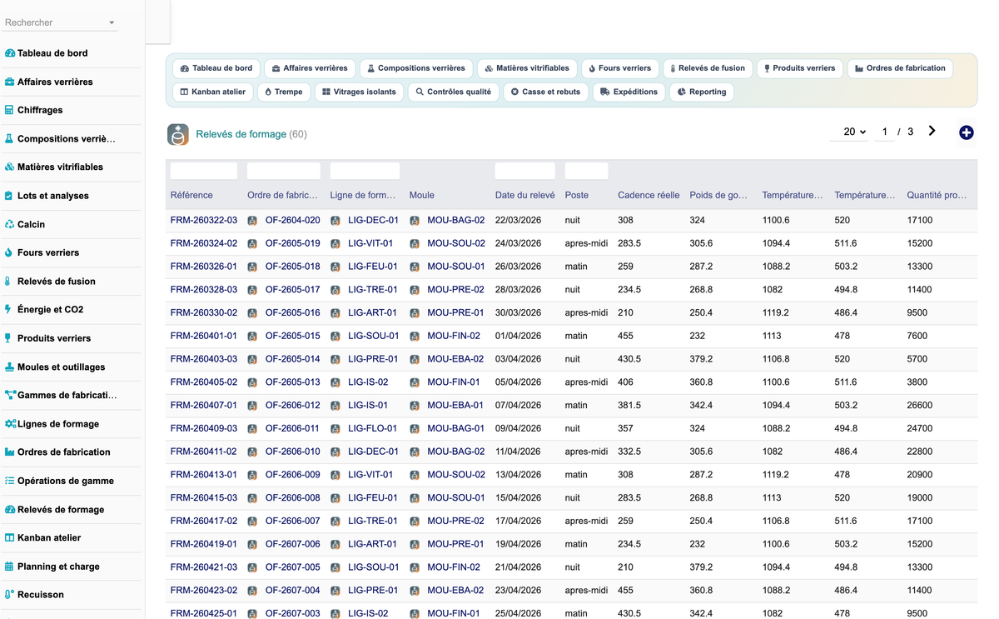
Task: Open Énergie et CO2 bolt icon
Action: point(10,309)
